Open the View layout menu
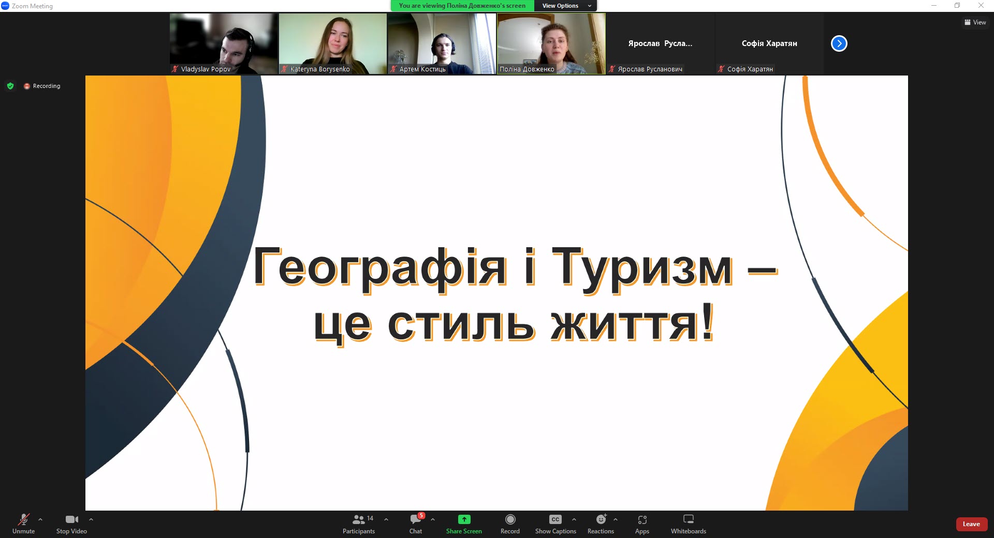 click(x=975, y=22)
